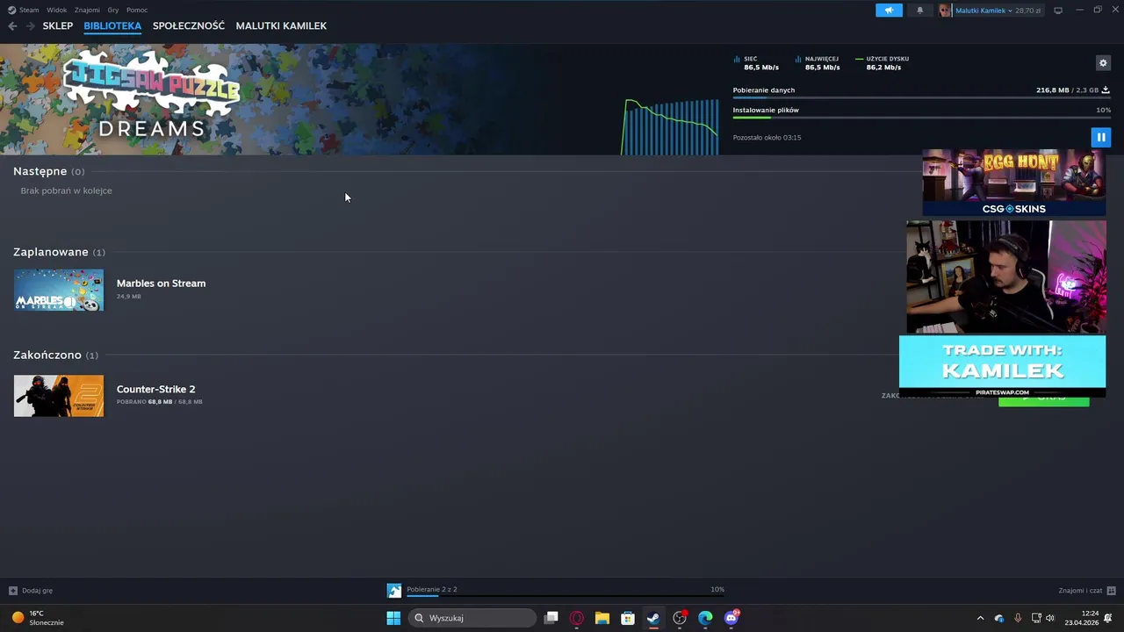Click the Jigsaw Puzzle Dreams banner logo
Viewport: 1124px width, 632px height.
coord(152,94)
